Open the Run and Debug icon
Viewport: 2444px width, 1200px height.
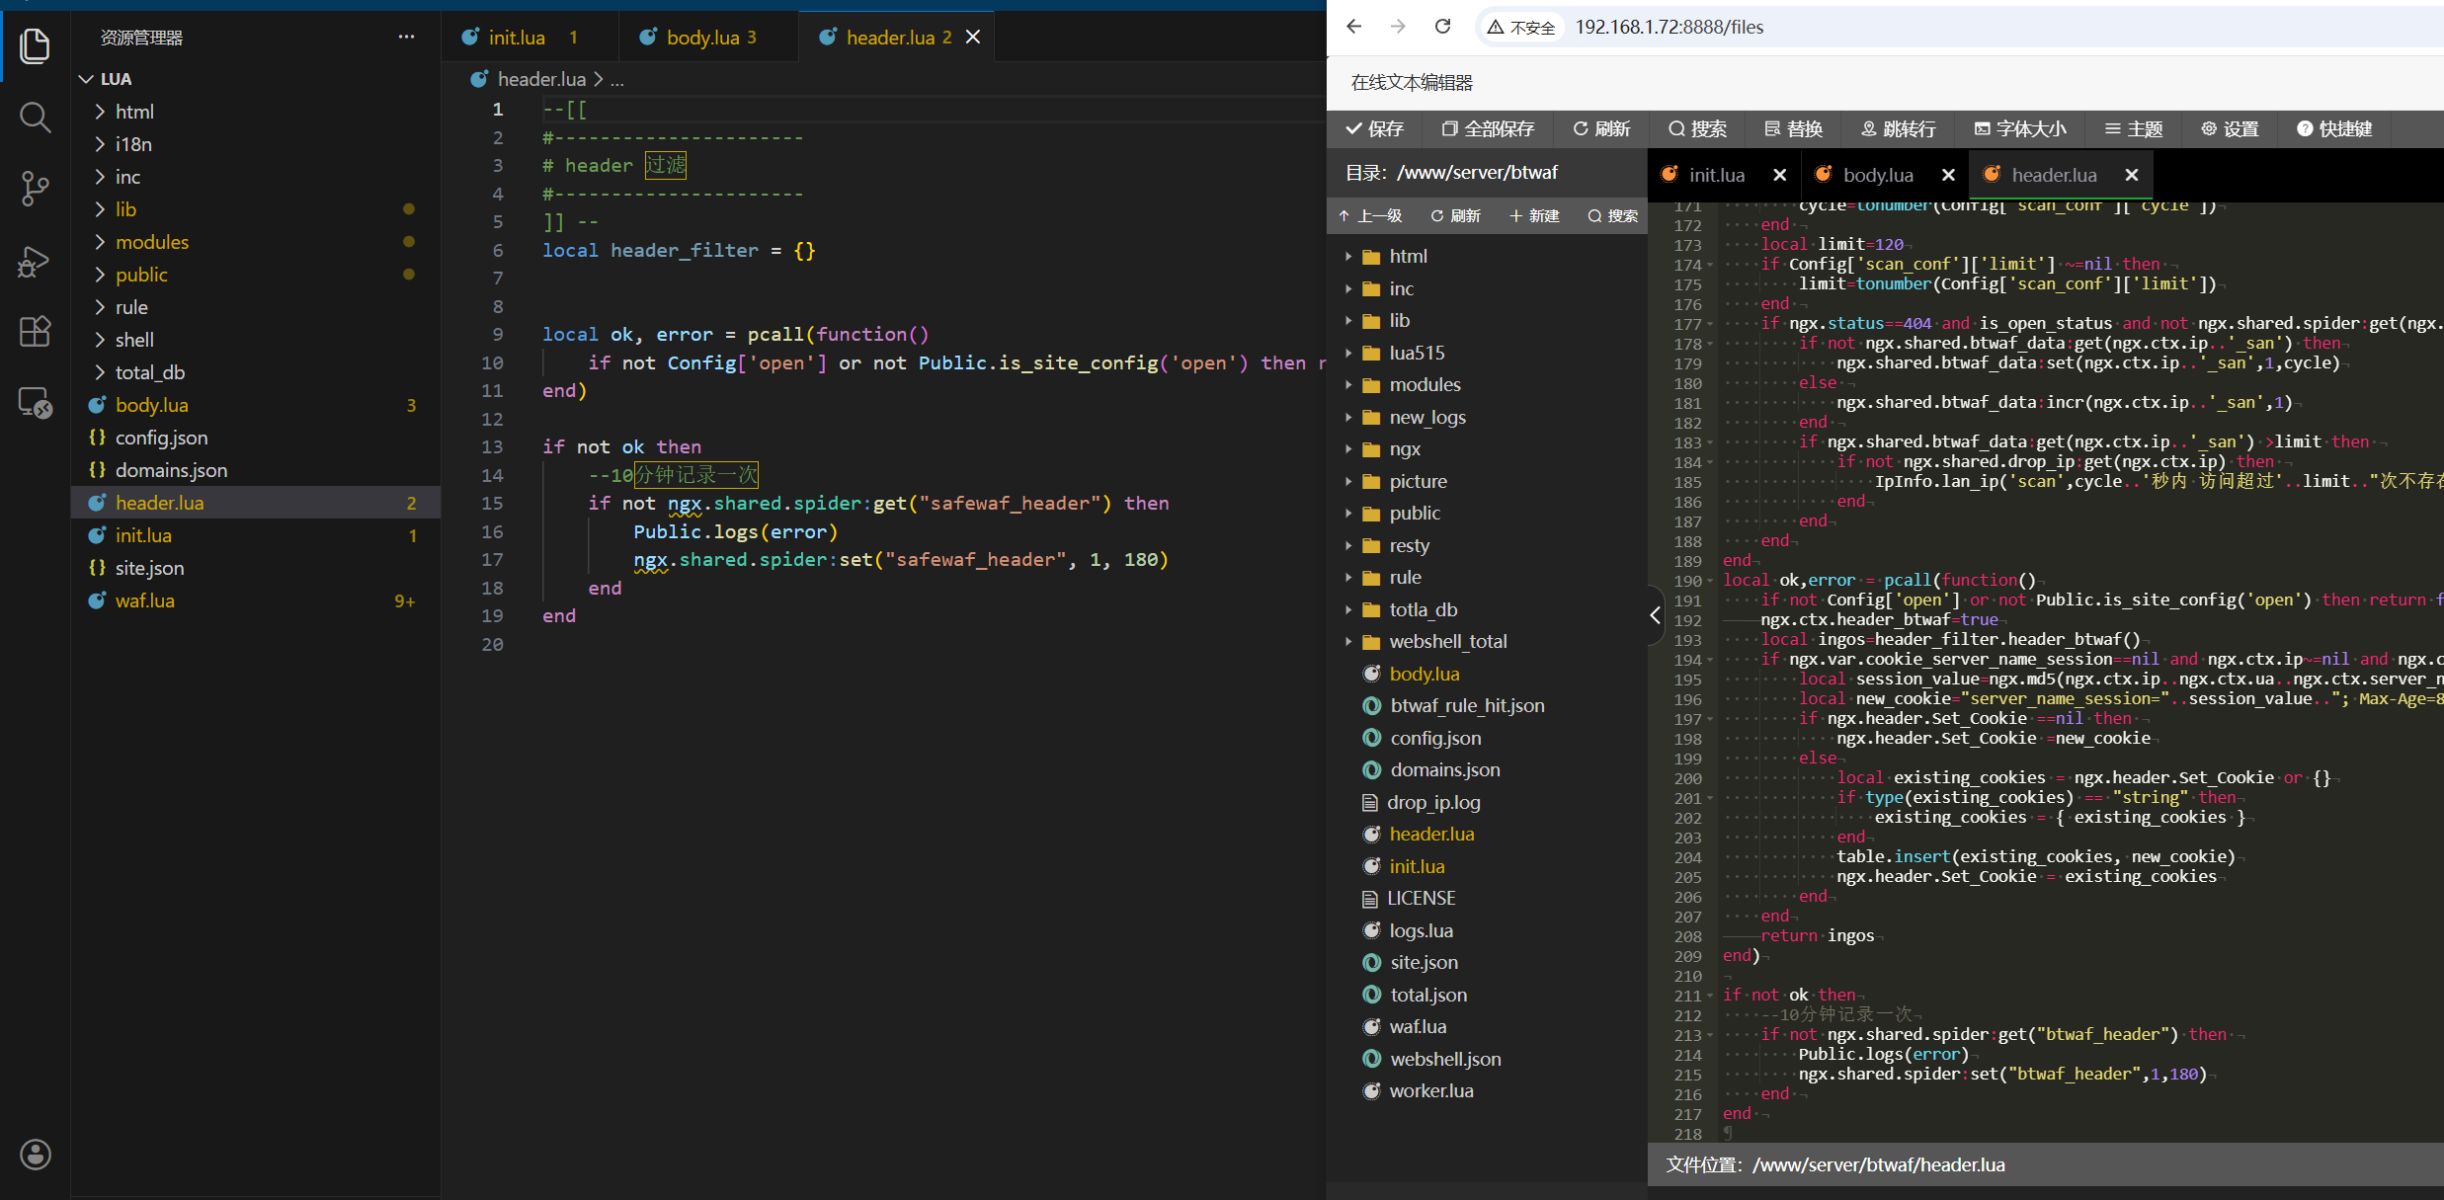(35, 261)
